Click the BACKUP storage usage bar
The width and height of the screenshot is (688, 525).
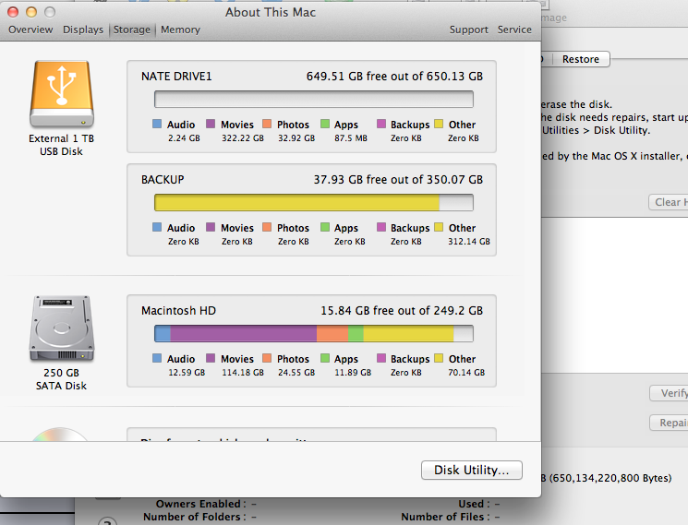314,202
